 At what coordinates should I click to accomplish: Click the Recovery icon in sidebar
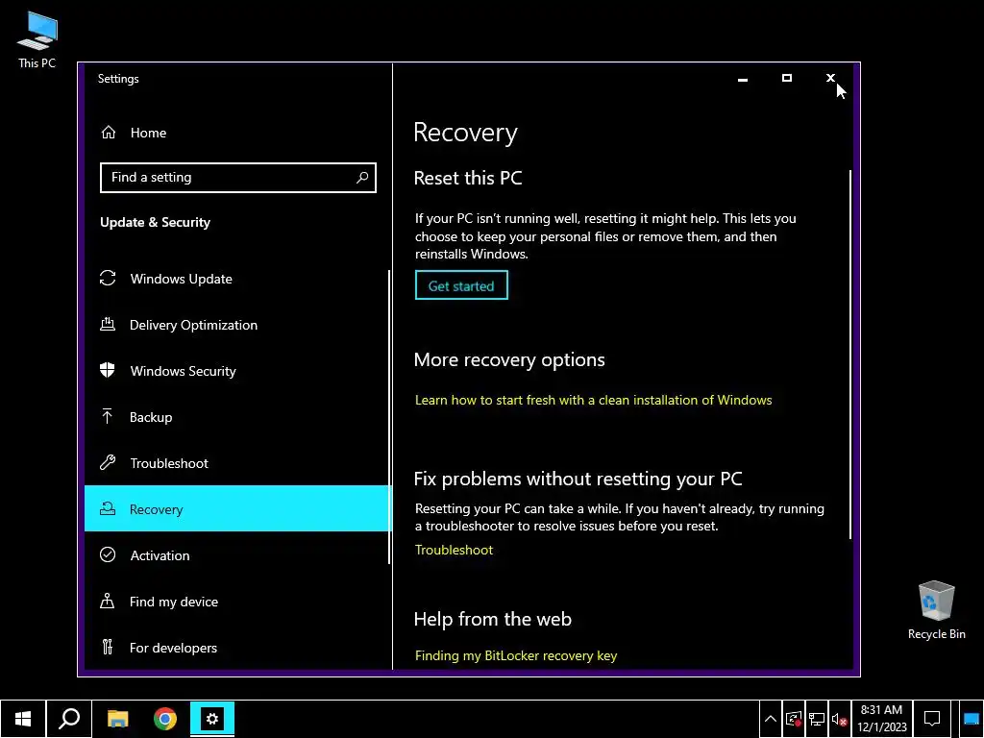(x=108, y=508)
